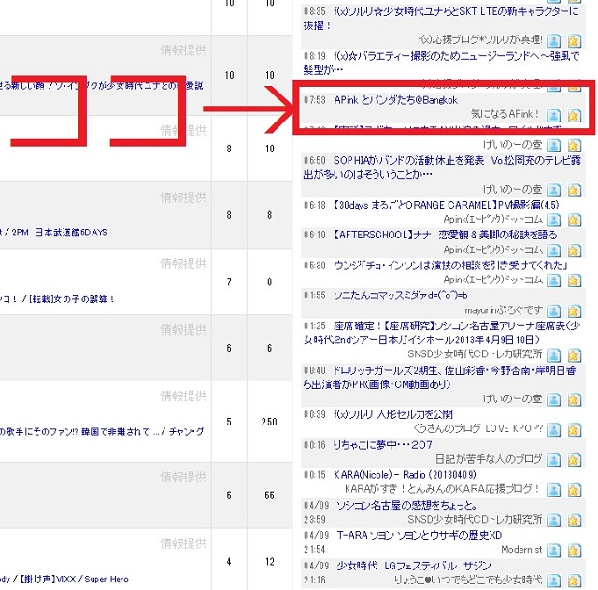Viewport: 598px width, 590px height.
Task: Click person icon for the ドロリッチガールズ2期生 entry
Action: pos(553,399)
